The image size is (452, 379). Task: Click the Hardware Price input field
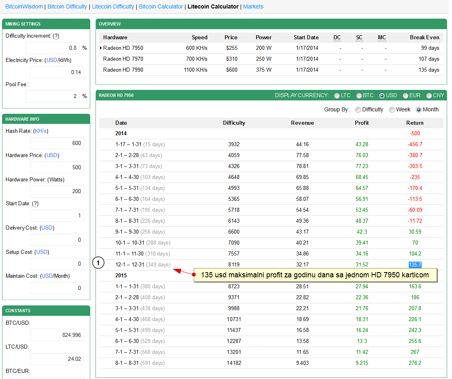[x=57, y=167]
